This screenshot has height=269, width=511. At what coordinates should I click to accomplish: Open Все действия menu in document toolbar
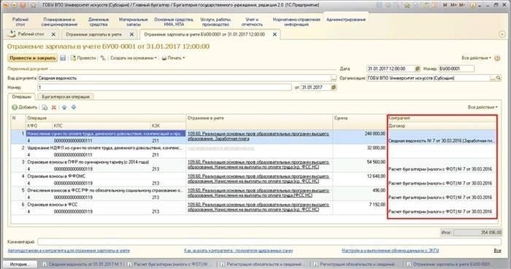(x=476, y=58)
